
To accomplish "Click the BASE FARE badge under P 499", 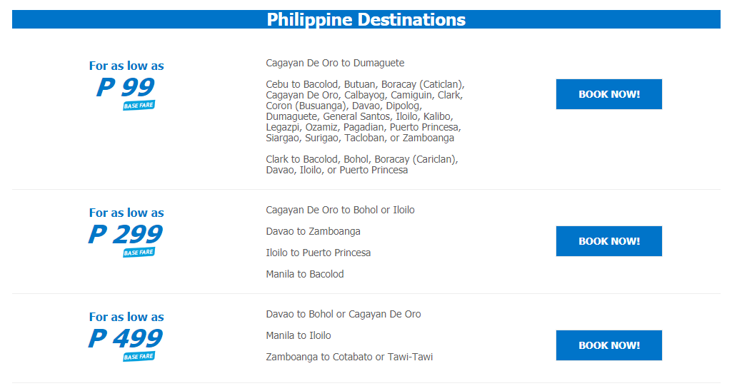I will pyautogui.click(x=139, y=356).
